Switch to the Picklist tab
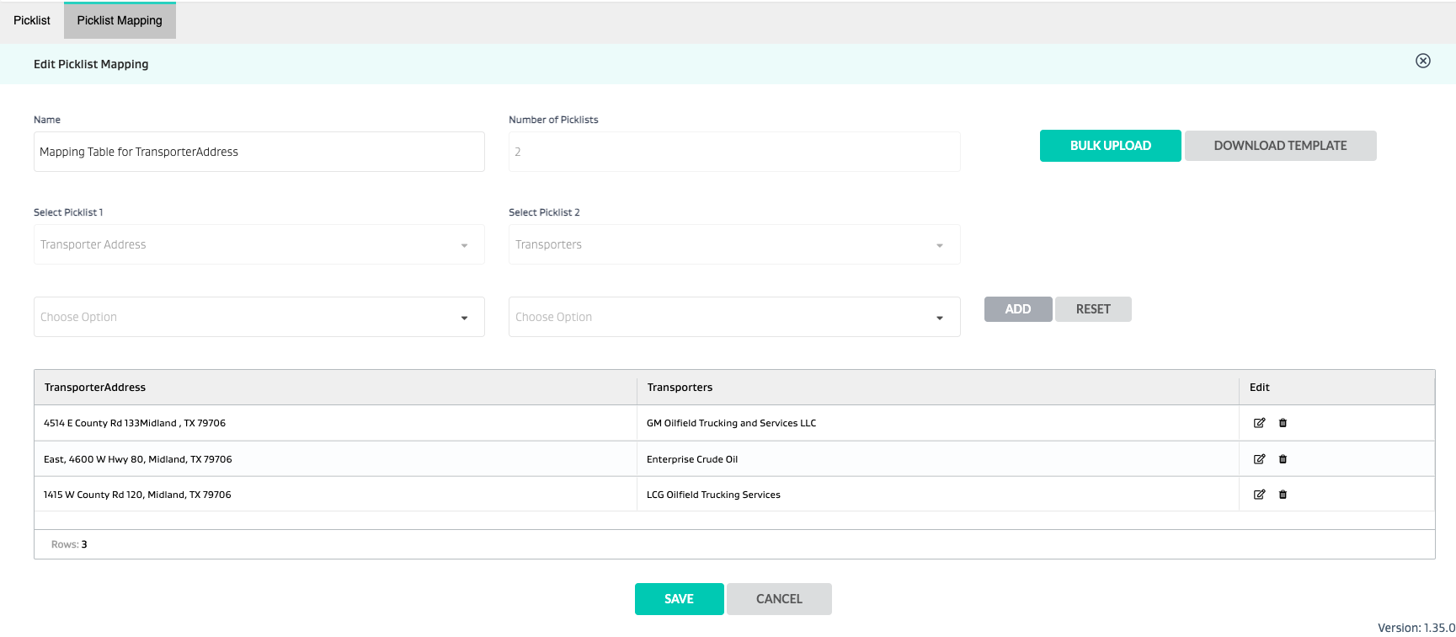1456x637 pixels. point(32,20)
